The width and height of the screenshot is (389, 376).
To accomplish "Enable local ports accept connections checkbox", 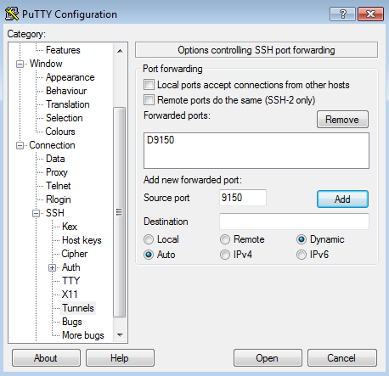I will click(149, 85).
